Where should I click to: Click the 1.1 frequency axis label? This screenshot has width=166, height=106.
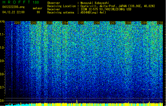pyautogui.click(x=2, y=34)
